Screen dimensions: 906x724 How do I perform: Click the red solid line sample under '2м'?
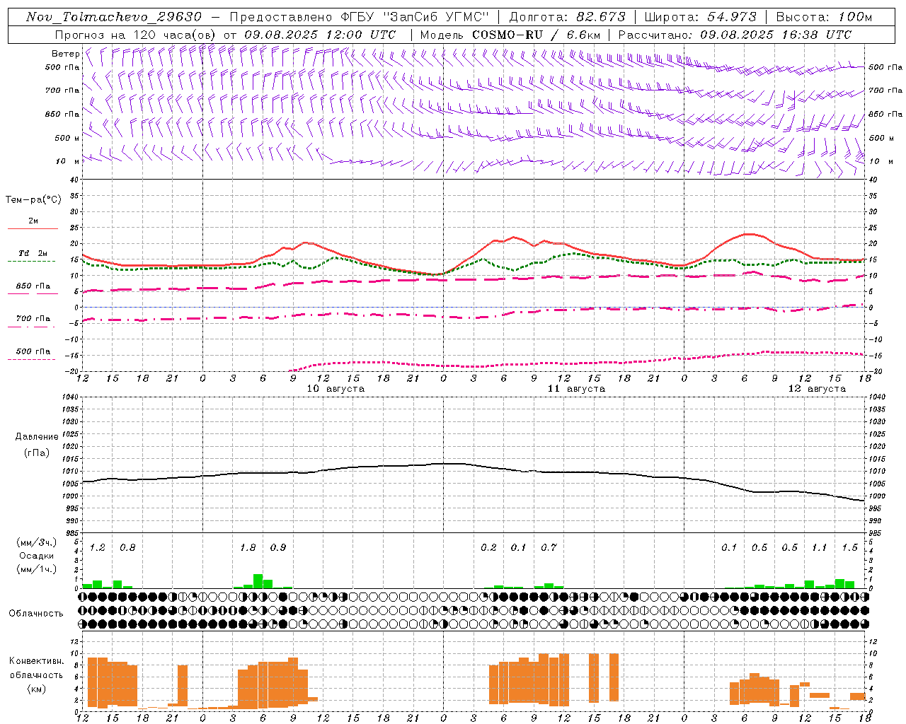(33, 229)
